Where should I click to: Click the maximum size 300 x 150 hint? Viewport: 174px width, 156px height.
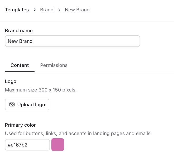click(41, 90)
